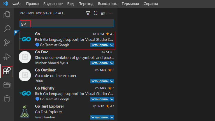Click Go code outline explorer description
Screen dimensions: 215x121
coord(56,76)
